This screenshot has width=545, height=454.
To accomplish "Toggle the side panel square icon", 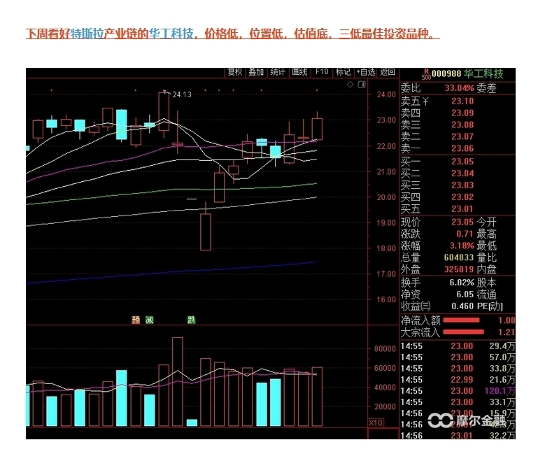I will click(x=362, y=85).
